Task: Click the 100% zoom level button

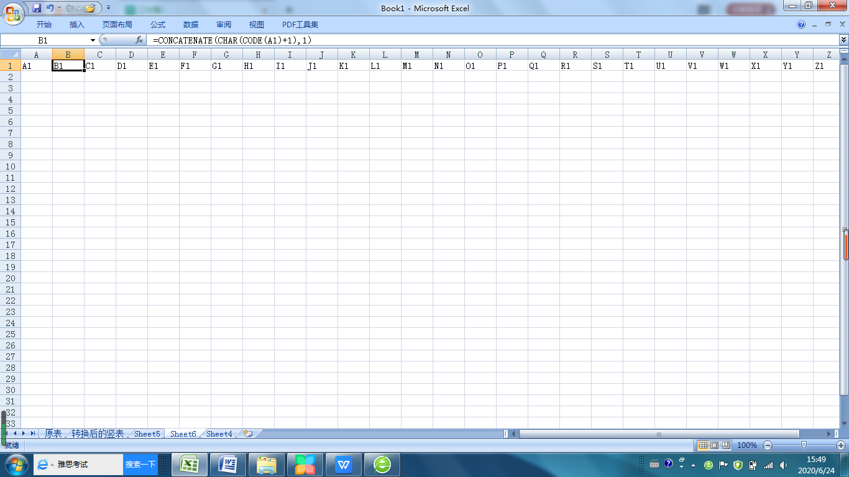Action: point(746,445)
